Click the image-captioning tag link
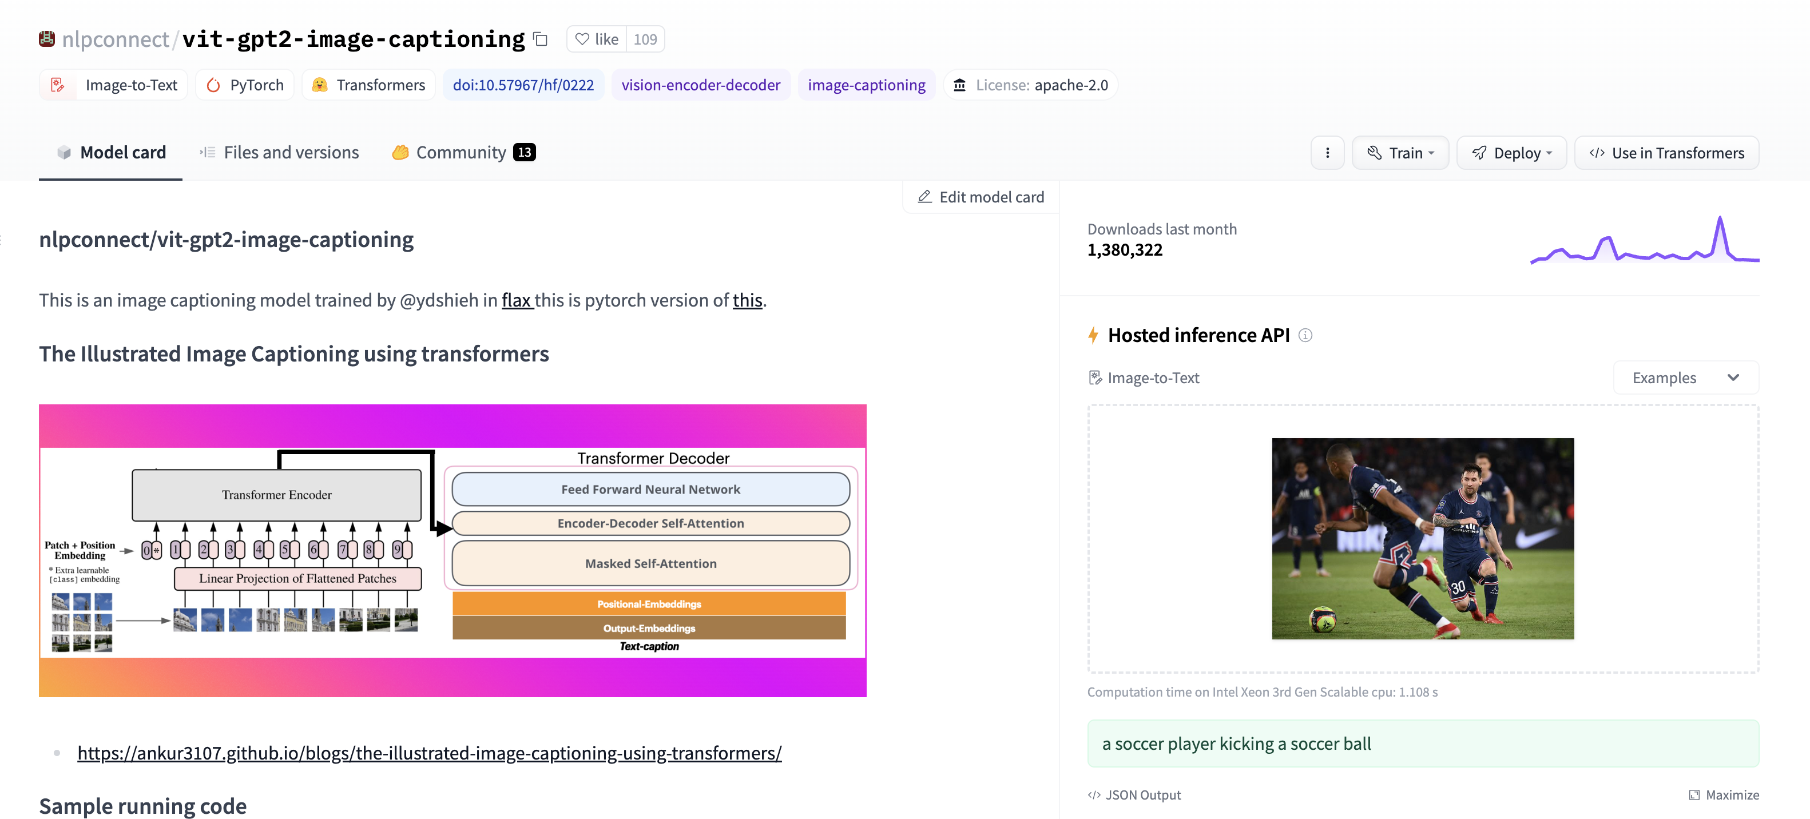The height and width of the screenshot is (819, 1810). point(867,84)
